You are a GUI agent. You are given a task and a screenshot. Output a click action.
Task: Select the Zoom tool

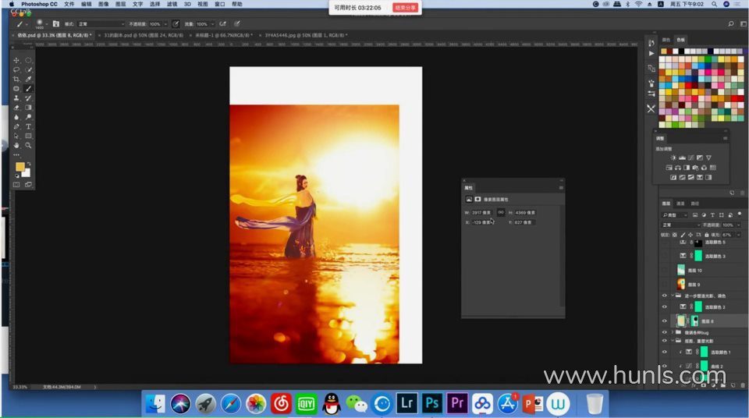[x=28, y=145]
